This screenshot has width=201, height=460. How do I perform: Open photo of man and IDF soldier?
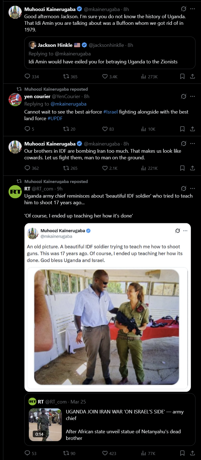pyautogui.click(x=107, y=327)
